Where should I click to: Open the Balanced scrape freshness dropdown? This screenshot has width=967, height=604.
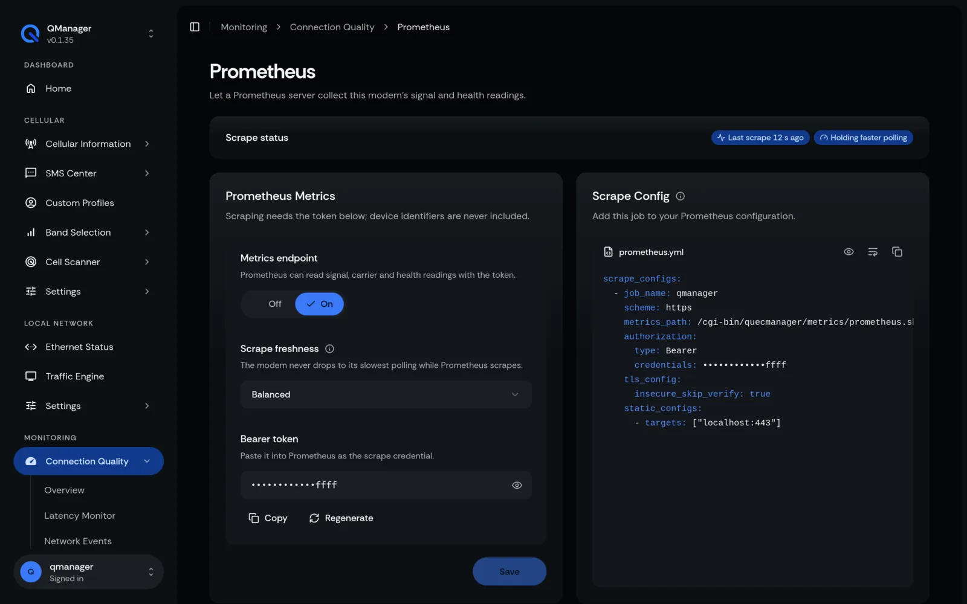point(386,394)
